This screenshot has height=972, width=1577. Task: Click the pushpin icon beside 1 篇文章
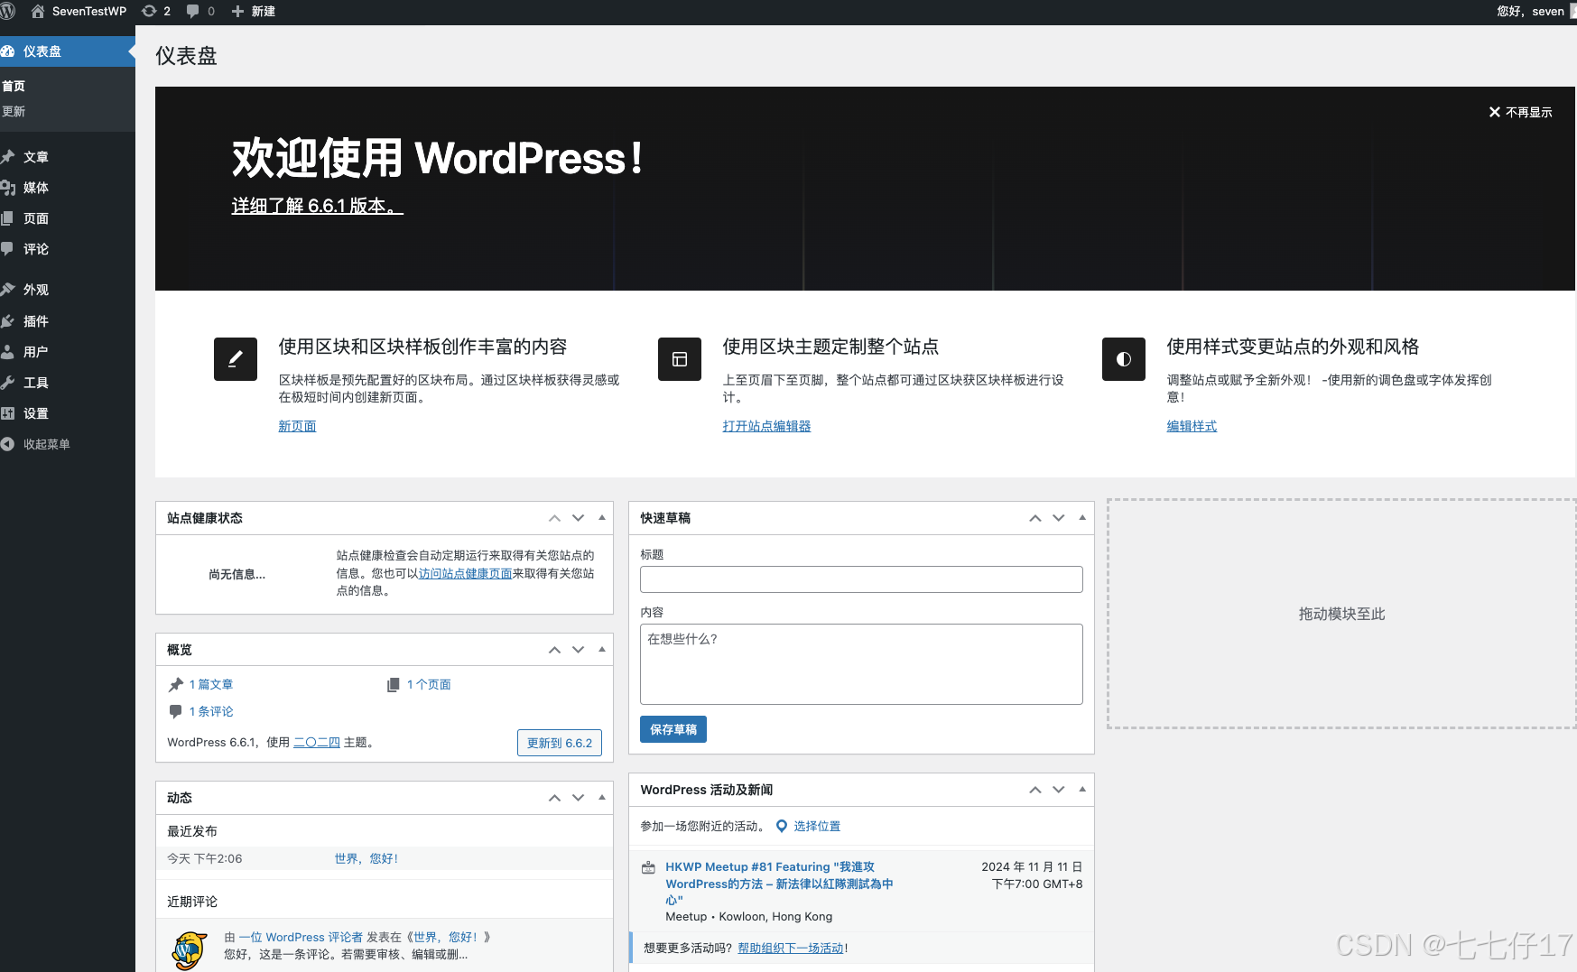pyautogui.click(x=176, y=684)
